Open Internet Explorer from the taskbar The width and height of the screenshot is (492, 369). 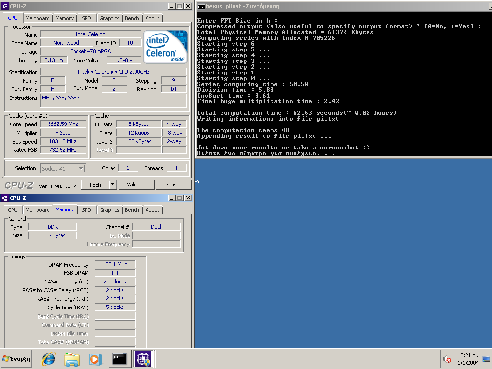[x=49, y=358]
